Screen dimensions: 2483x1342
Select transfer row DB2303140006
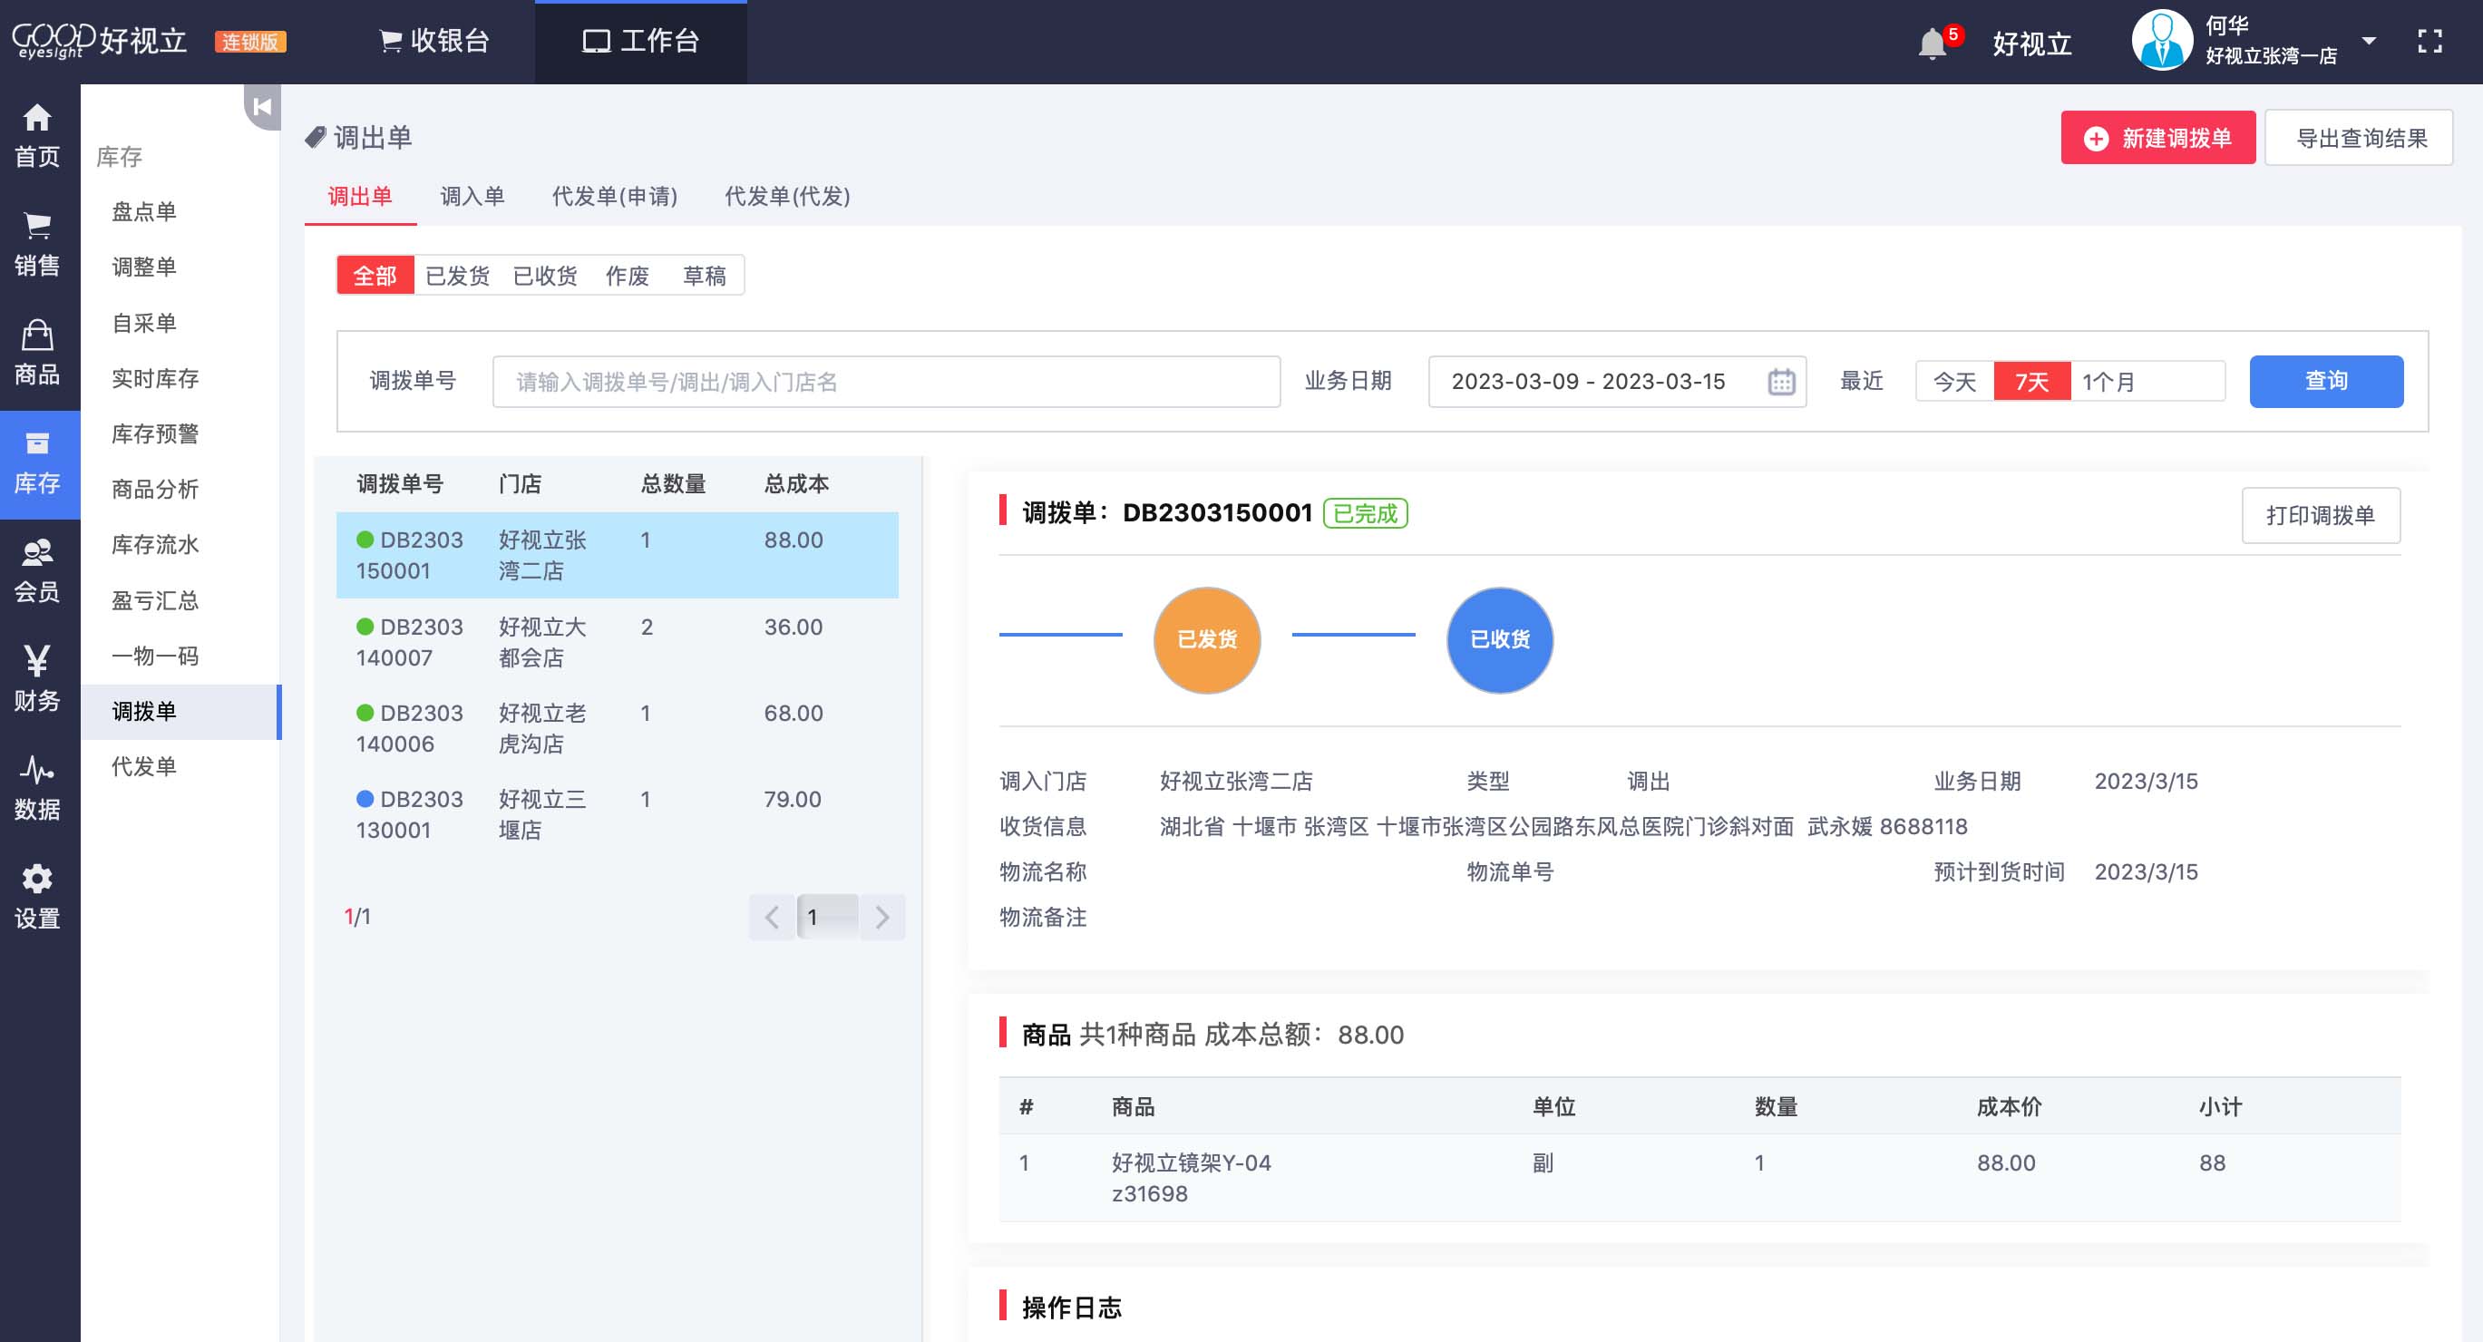coord(617,728)
